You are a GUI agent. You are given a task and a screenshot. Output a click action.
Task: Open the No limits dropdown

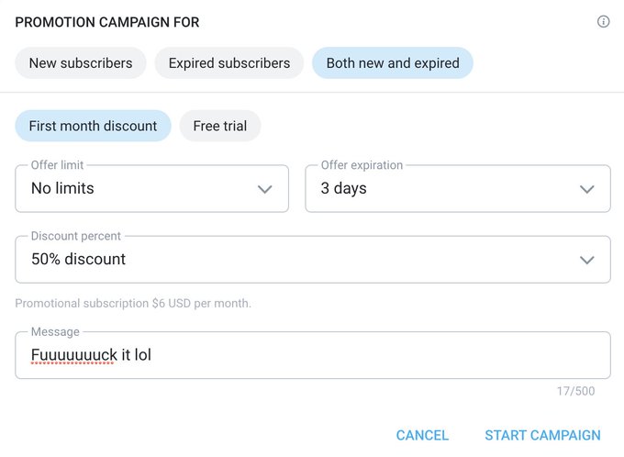coord(152,188)
